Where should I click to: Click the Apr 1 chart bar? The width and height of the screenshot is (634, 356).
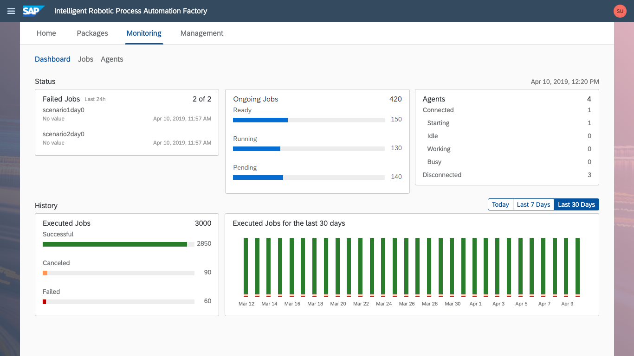coord(475,267)
